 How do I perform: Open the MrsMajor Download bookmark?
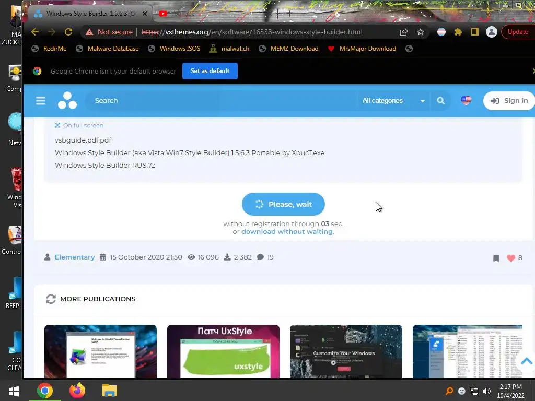click(362, 49)
